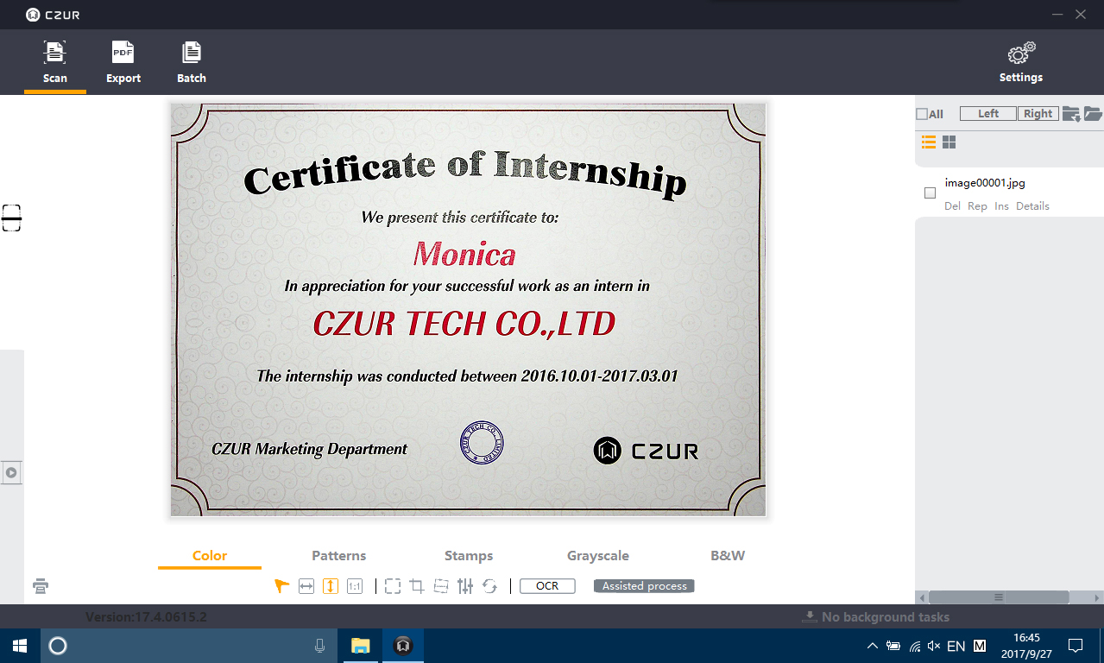Click the rotate/refresh arrows icon
Screen dimensions: 1104x663
pyautogui.click(x=489, y=586)
